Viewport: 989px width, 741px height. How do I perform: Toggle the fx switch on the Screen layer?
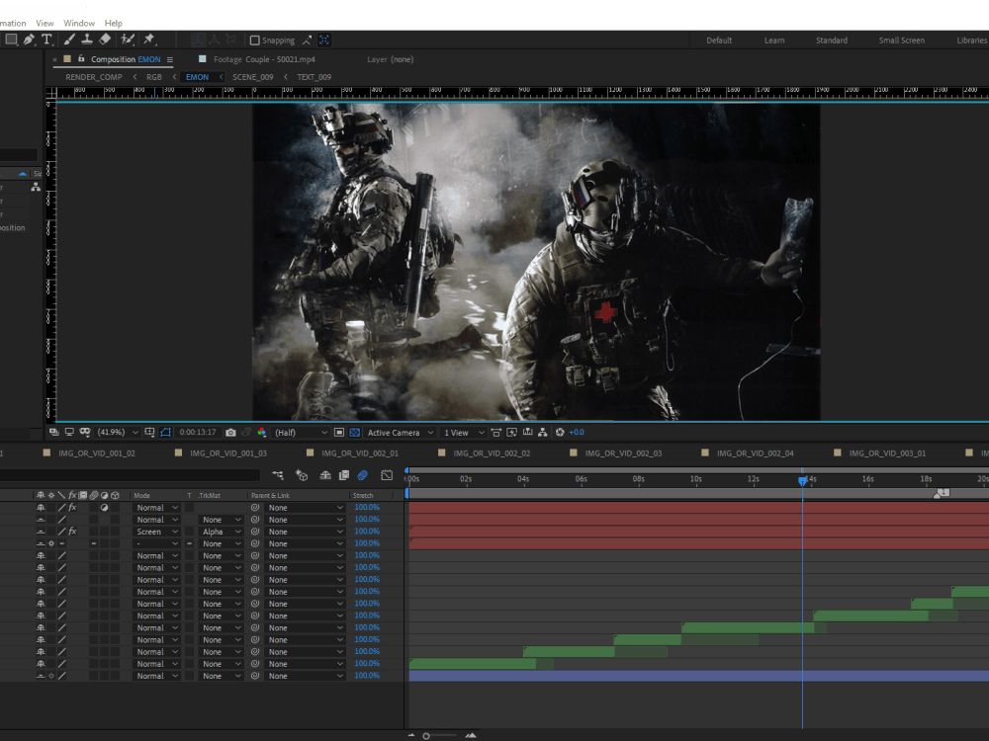point(72,532)
